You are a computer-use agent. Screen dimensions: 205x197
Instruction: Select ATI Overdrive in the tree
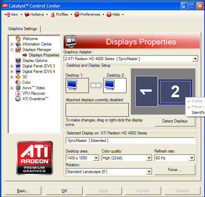tap(35, 99)
